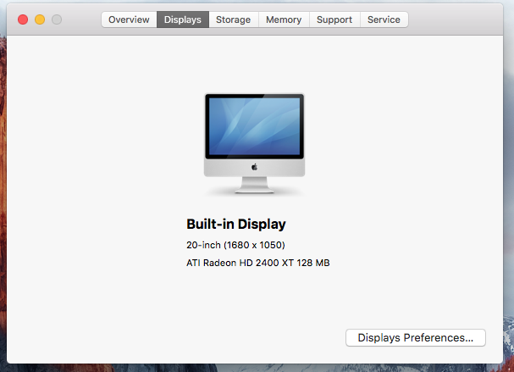Open the Storage tab
Viewport: 514px width, 372px height.
pyautogui.click(x=234, y=19)
